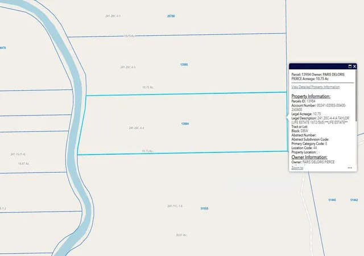
Task: Click the 241-20C-4-4 tract label
Action: [136, 128]
